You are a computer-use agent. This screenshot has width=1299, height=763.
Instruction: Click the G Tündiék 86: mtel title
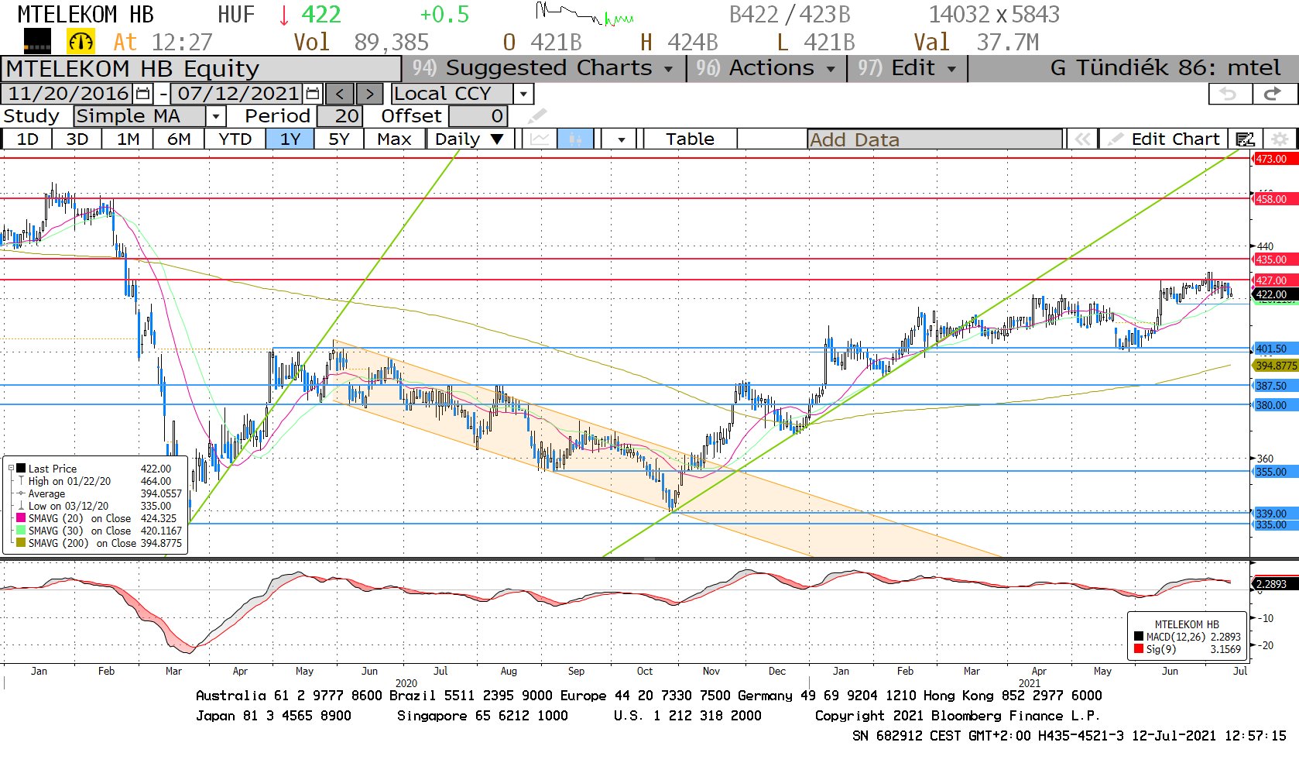[x=1165, y=68]
